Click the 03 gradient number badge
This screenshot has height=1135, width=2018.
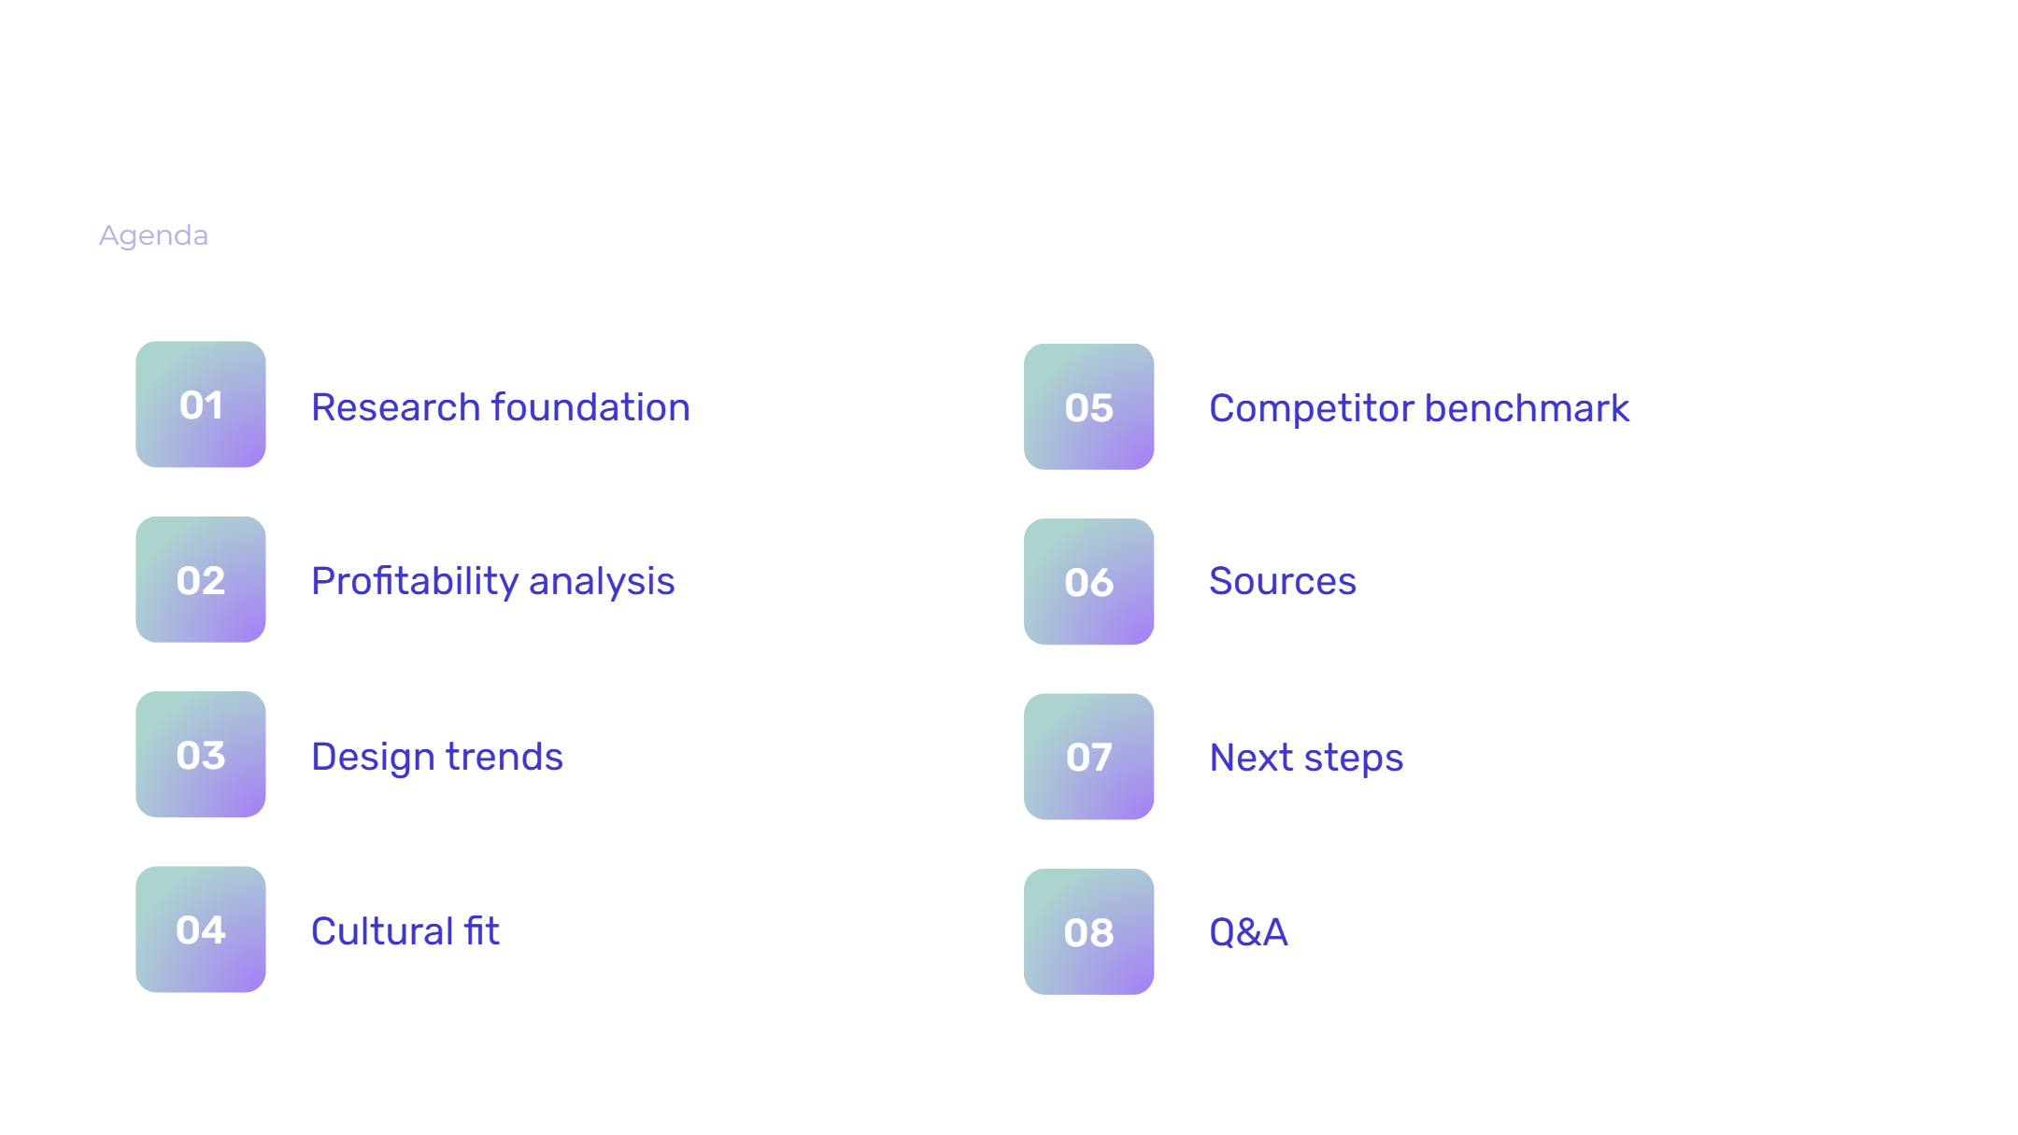click(x=201, y=755)
